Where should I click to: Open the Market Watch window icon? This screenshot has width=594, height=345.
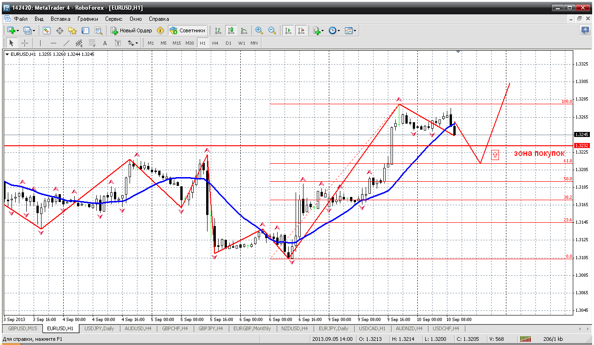pos(47,30)
